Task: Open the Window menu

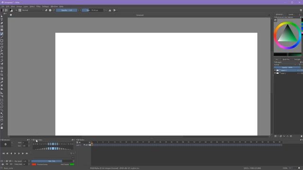Action: coord(54,6)
